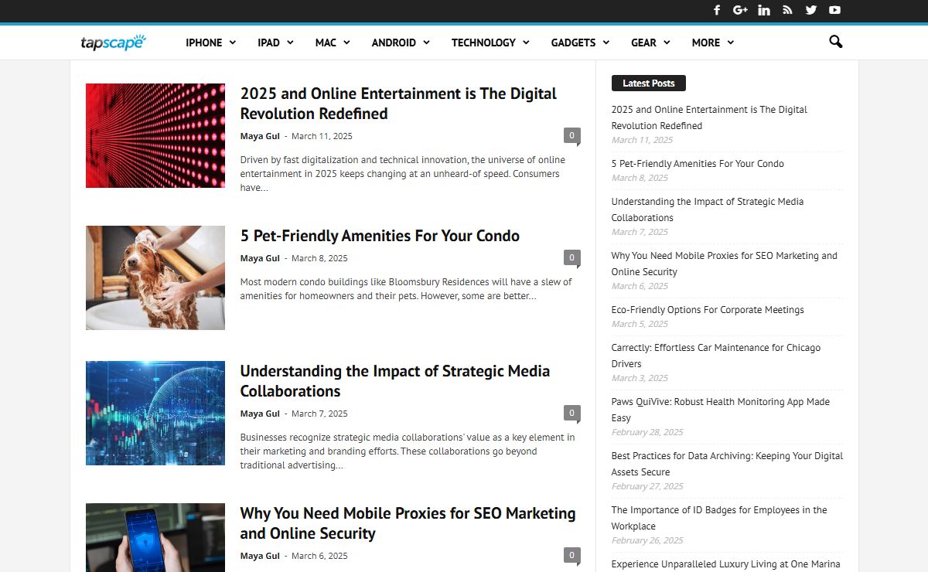
Task: Open sidebar link 'Experience Unparalleled Luxury Living'
Action: click(725, 564)
